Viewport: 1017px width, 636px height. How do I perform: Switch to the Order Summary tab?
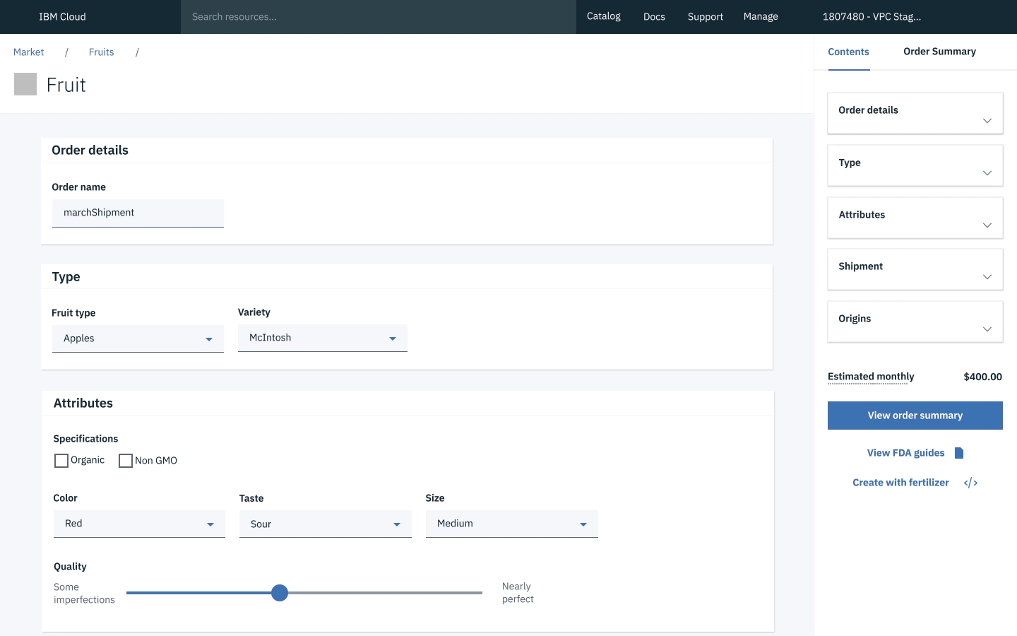pyautogui.click(x=939, y=52)
